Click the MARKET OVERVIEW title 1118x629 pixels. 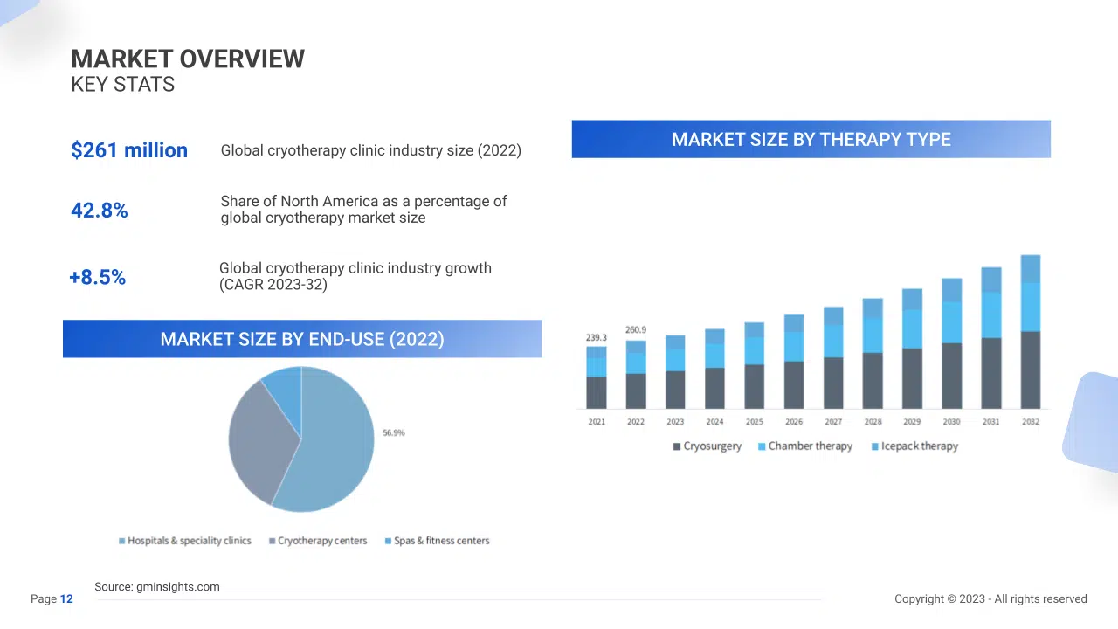pos(188,59)
